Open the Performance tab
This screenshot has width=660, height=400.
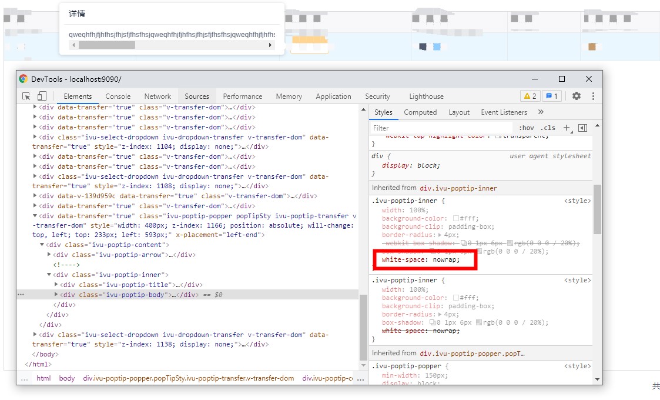click(x=243, y=96)
